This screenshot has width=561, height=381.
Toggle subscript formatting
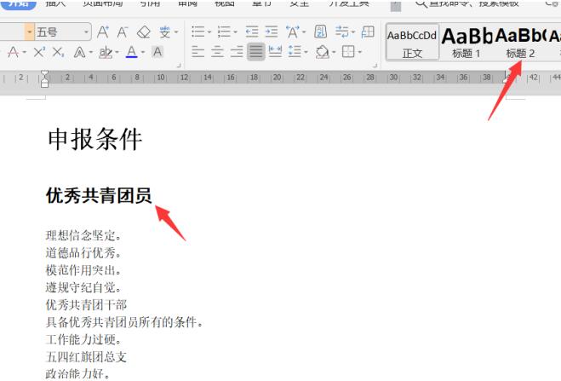tap(59, 52)
